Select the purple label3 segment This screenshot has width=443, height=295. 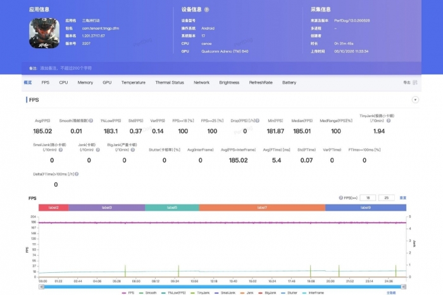(x=106, y=208)
